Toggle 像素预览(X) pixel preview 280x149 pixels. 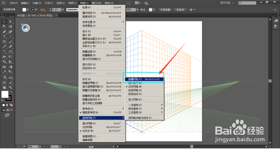coord(102,16)
